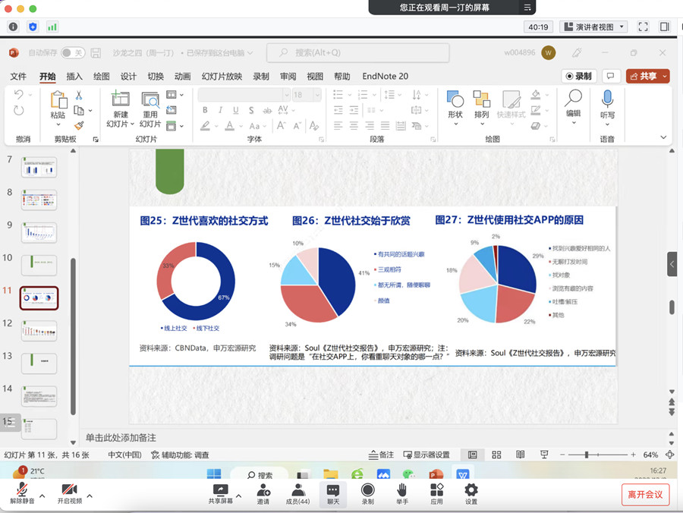
Task: Select slide 12 thumbnail in slide panel
Action: (39, 332)
